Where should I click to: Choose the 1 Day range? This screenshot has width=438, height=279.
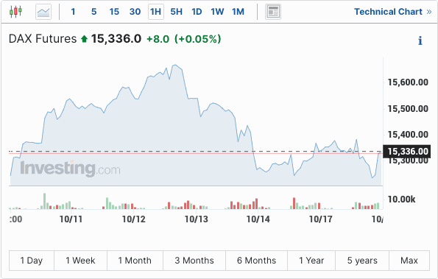32,261
